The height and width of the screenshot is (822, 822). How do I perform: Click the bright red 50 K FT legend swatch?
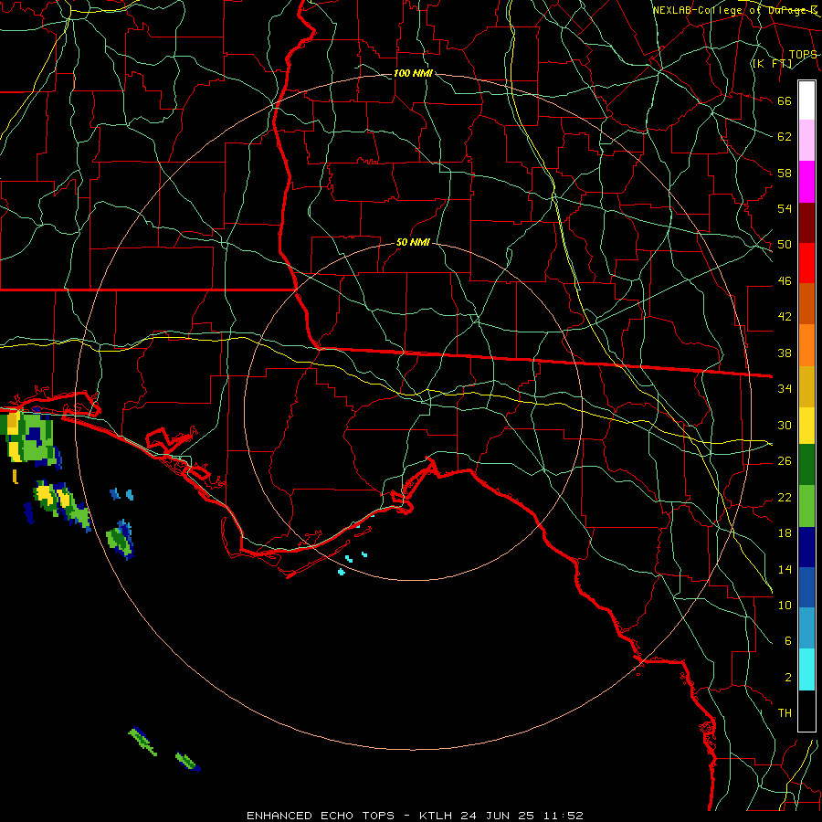[x=806, y=263]
